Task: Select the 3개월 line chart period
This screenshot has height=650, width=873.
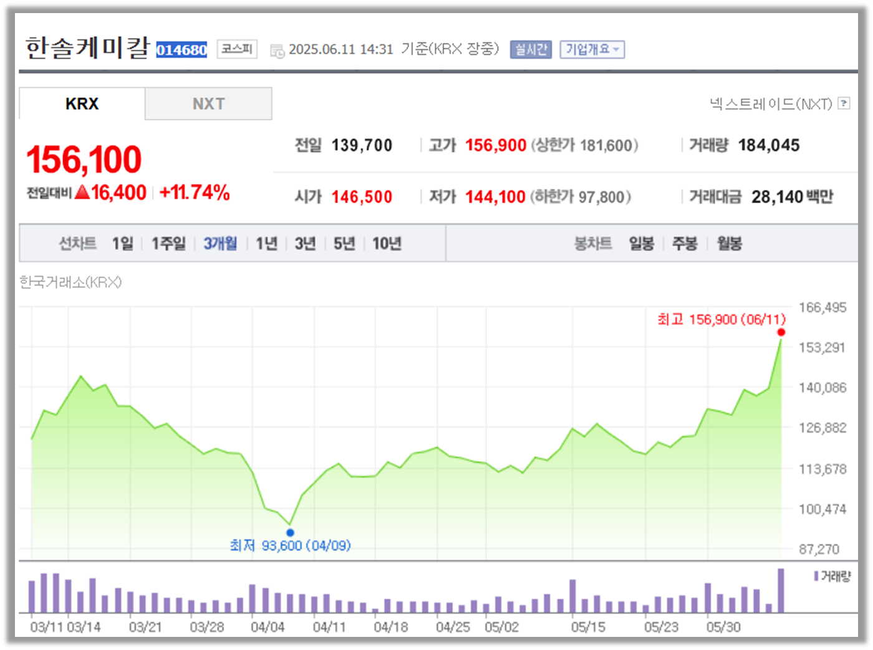Action: point(220,243)
